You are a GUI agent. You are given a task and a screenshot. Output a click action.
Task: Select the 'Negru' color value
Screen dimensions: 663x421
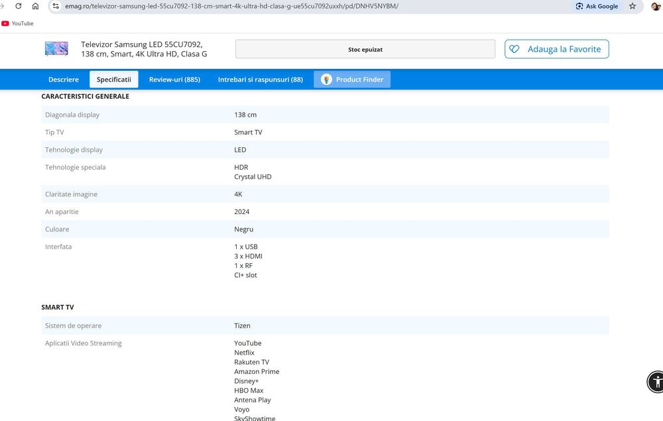243,229
